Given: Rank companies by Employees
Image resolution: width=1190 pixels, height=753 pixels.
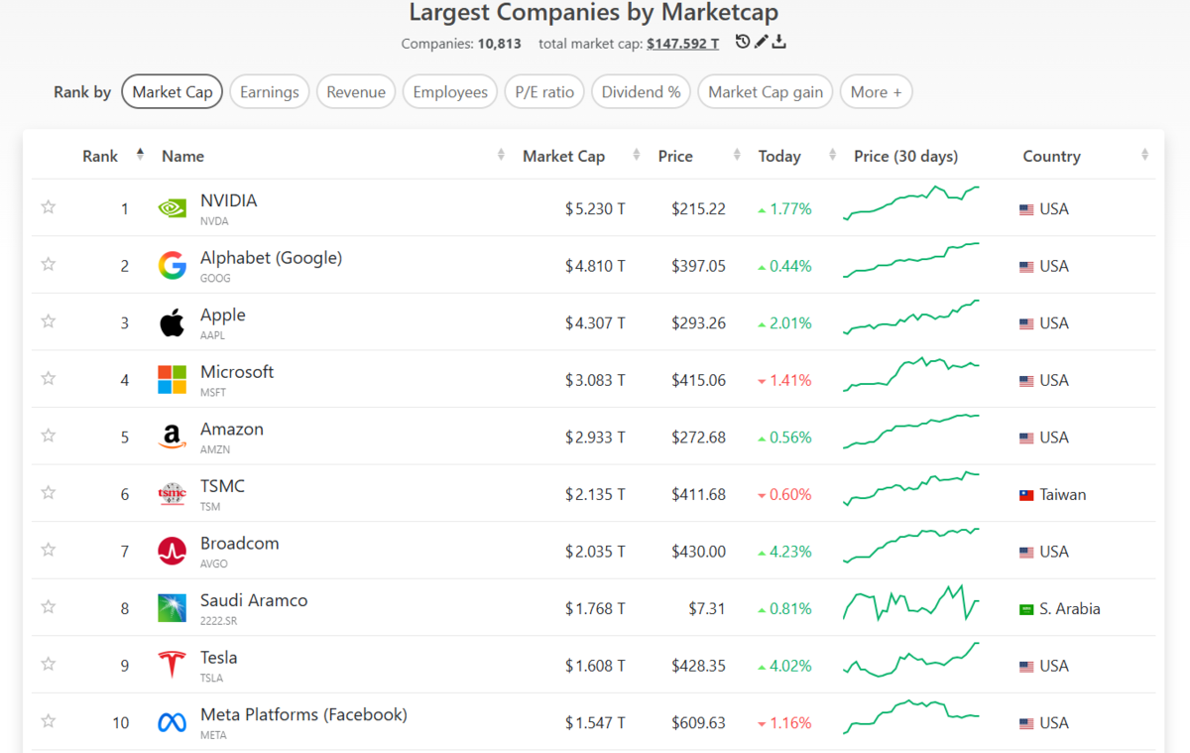Looking at the screenshot, I should tap(450, 92).
